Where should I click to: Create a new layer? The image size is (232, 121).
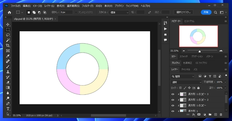coord(216,115)
